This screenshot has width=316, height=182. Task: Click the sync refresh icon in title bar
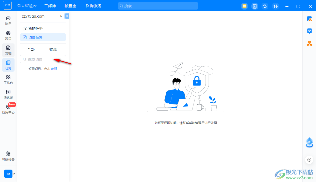[265, 6]
